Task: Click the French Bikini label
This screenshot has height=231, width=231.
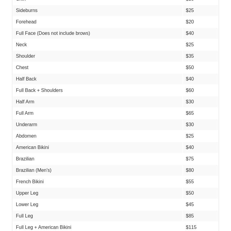Action: point(30,182)
